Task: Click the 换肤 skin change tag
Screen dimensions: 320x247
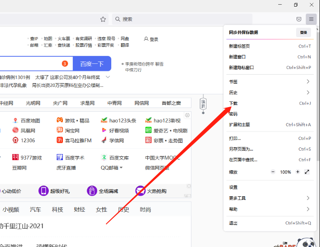Action: 203,104
